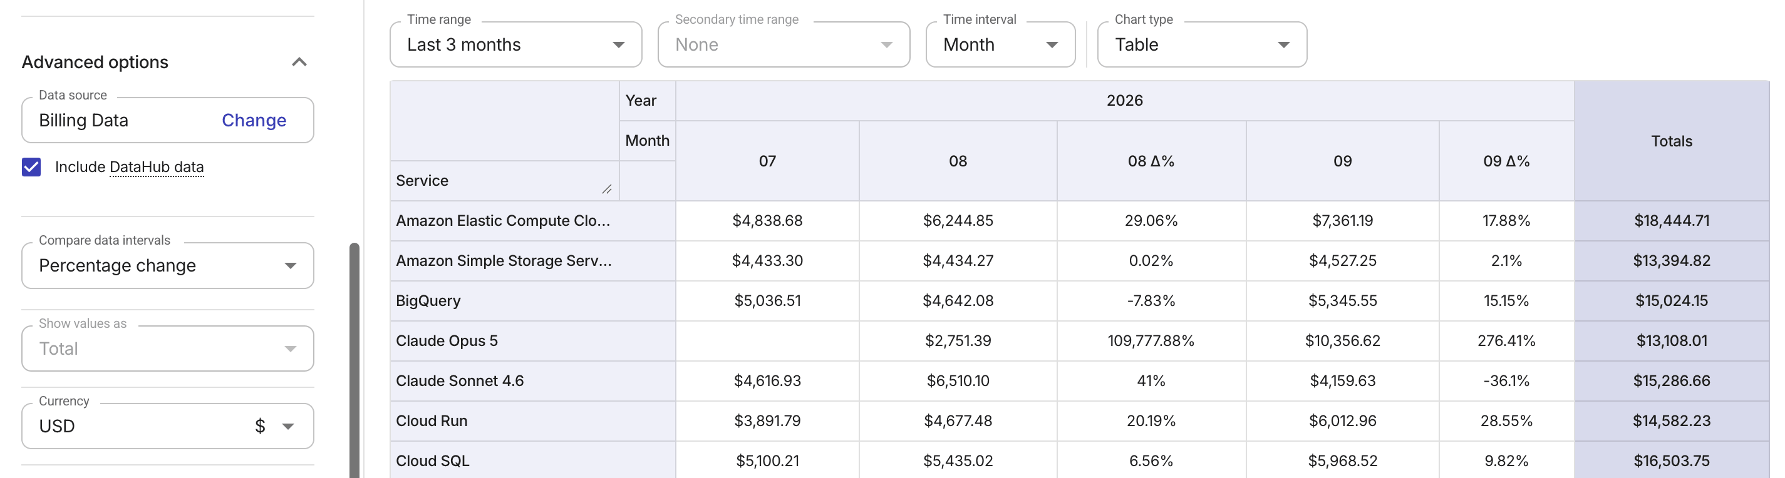
Task: Click the $5,345.55 cell
Action: tap(1342, 301)
